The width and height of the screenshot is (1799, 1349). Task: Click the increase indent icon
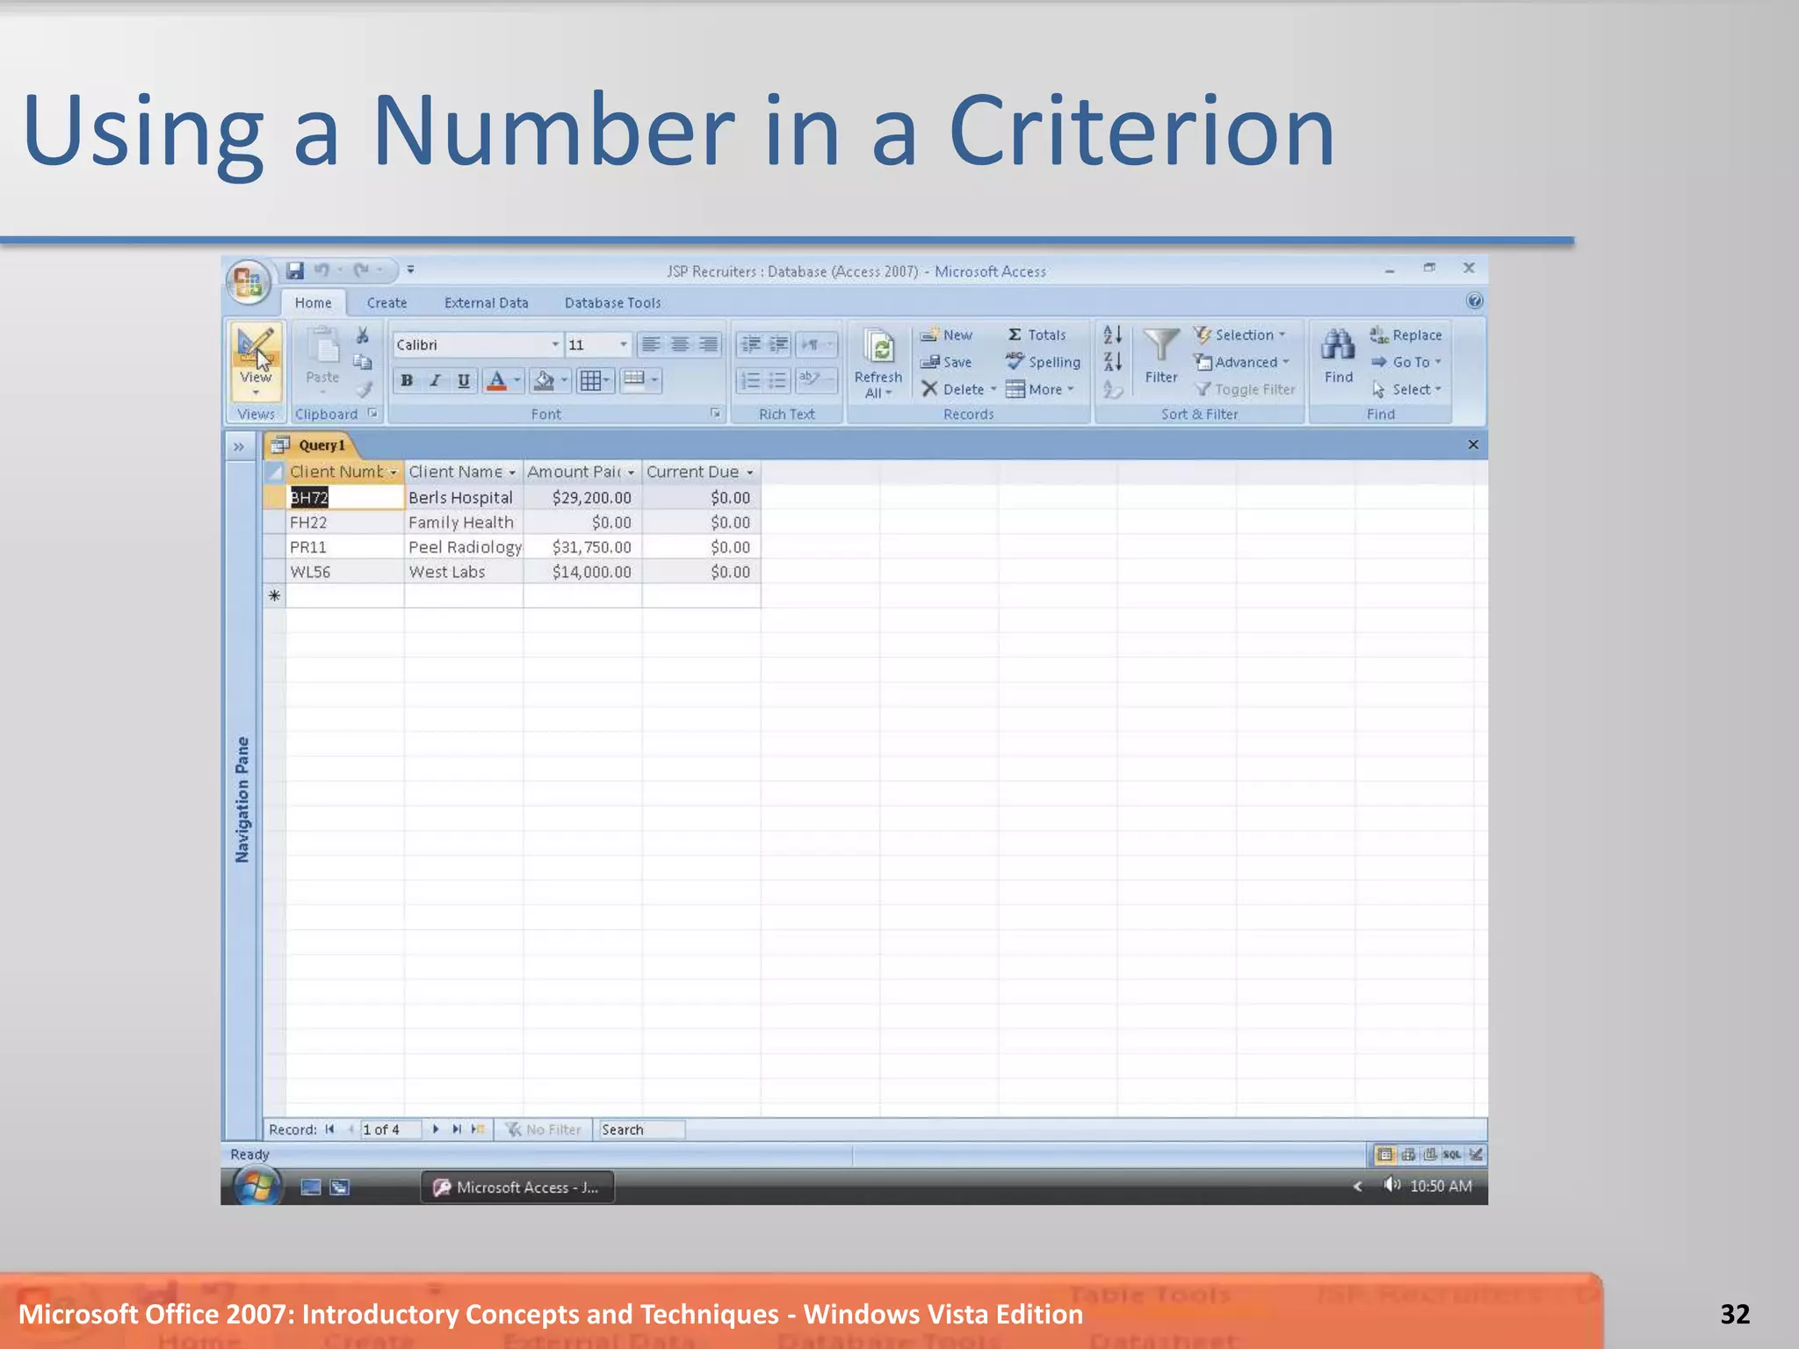coord(778,344)
